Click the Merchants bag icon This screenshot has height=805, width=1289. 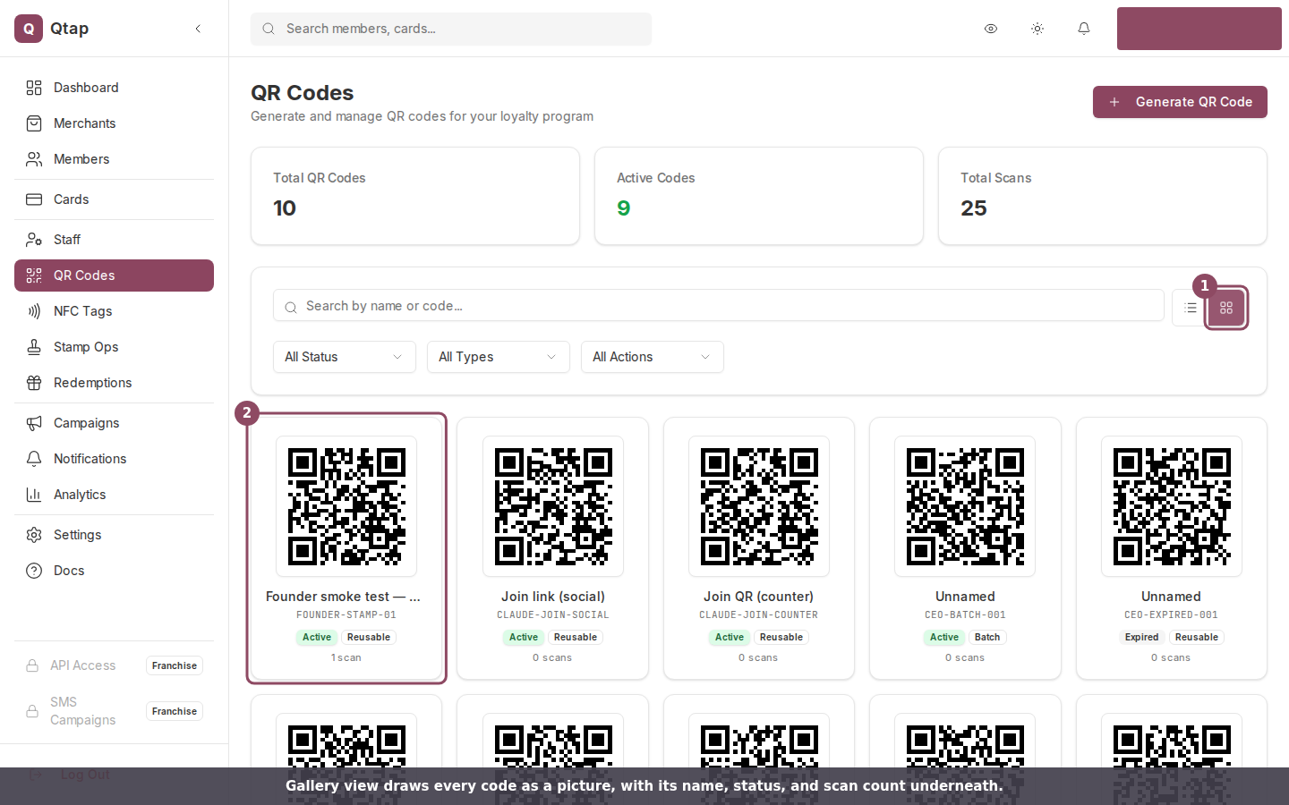point(34,123)
